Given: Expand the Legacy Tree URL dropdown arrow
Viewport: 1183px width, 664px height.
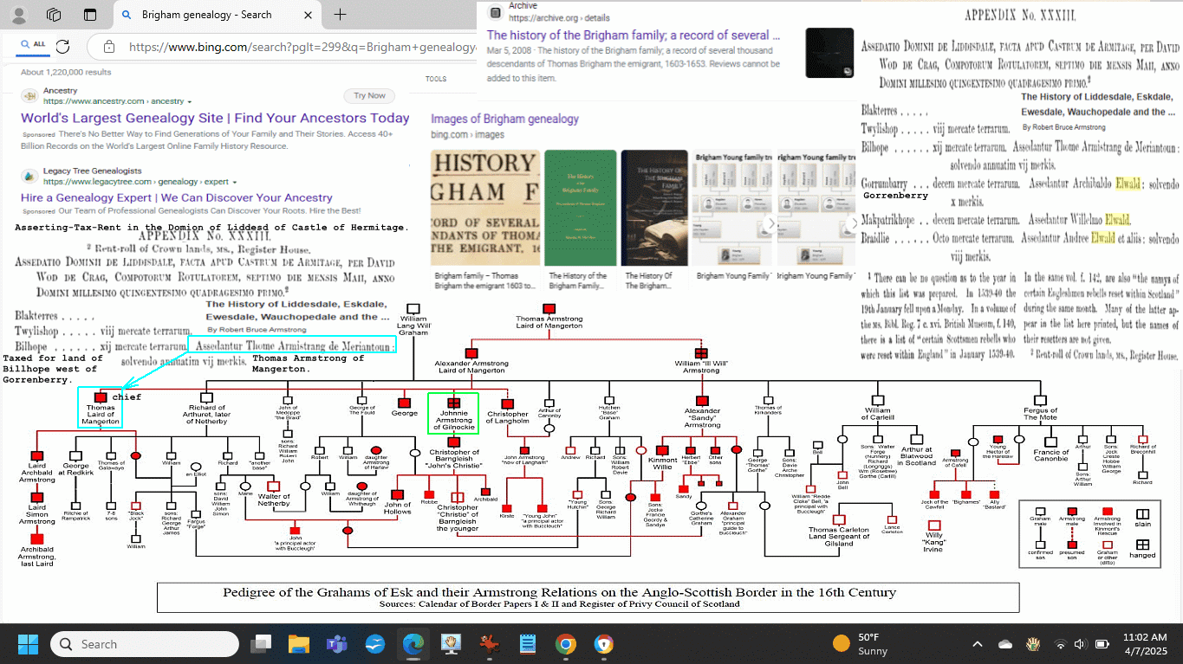Looking at the screenshot, I should pos(235,183).
